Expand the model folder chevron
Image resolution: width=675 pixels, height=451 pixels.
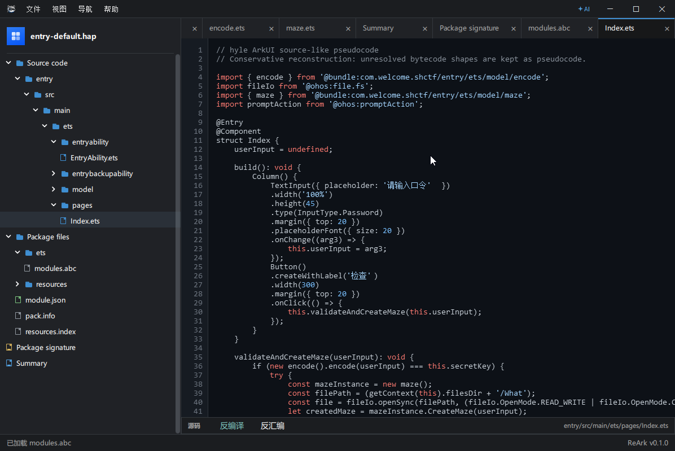point(54,189)
